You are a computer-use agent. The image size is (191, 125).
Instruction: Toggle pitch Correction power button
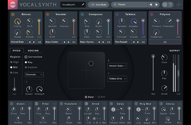click(26, 57)
